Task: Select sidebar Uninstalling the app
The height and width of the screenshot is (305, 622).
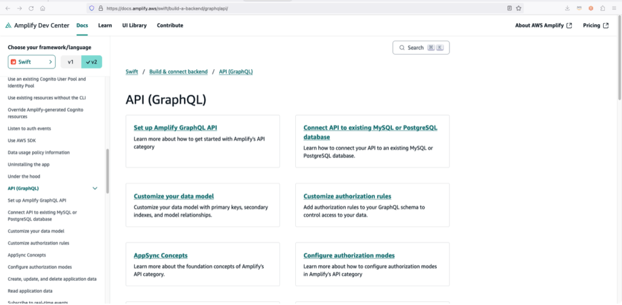Action: click(x=29, y=164)
